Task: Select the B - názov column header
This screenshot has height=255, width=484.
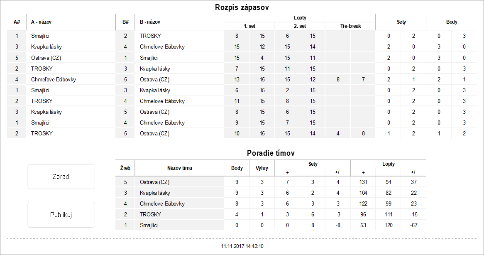Action: 150,22
